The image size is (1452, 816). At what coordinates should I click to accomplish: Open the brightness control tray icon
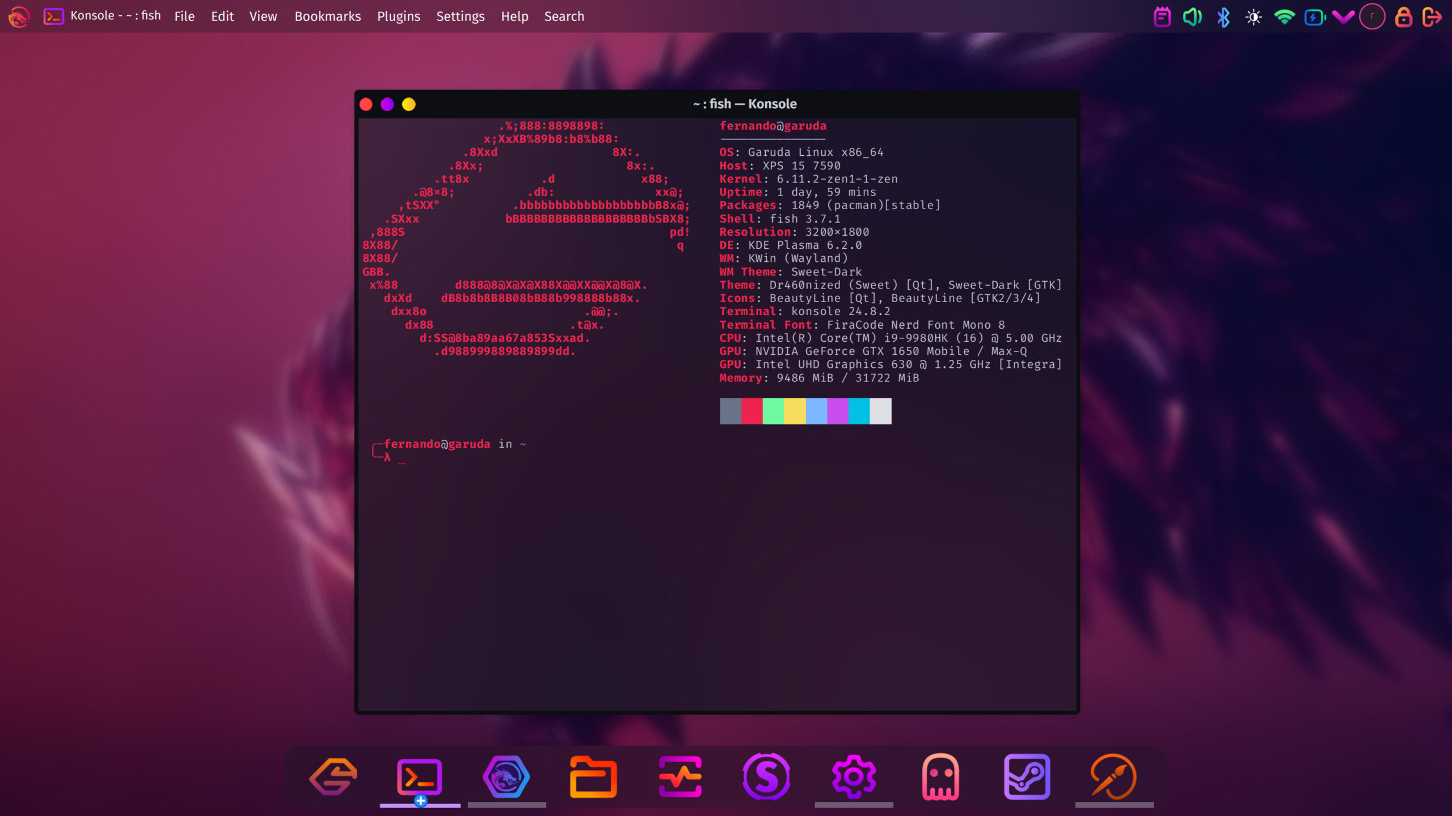[x=1253, y=17]
